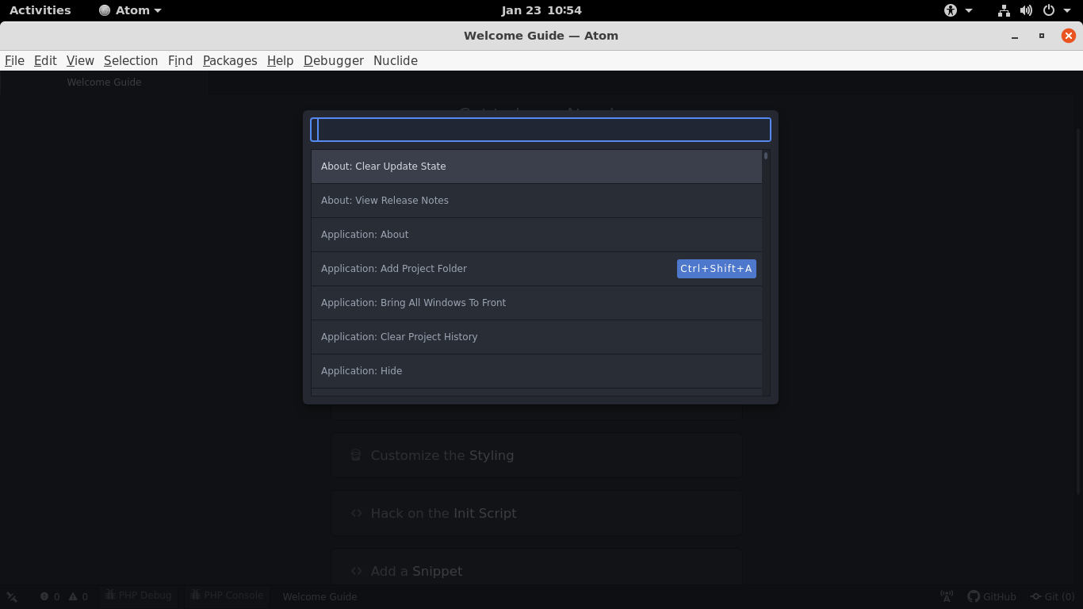Open the File menu

click(x=14, y=60)
